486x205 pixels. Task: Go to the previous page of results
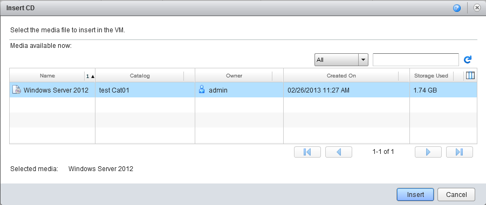[x=338, y=152]
